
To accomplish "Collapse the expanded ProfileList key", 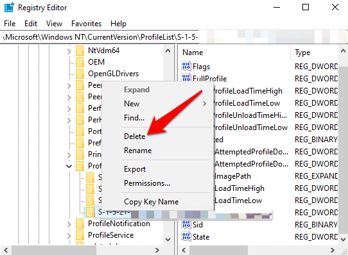I will pyautogui.click(x=69, y=166).
